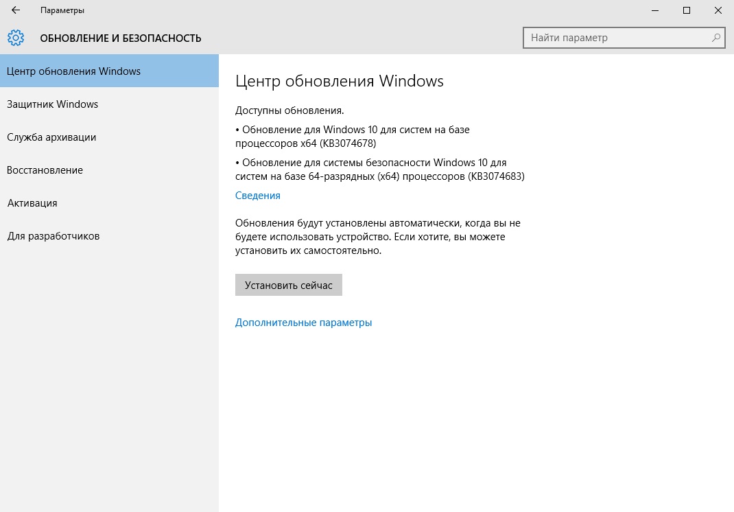Open "Защитник Windows" section
The image size is (734, 512).
click(x=109, y=104)
